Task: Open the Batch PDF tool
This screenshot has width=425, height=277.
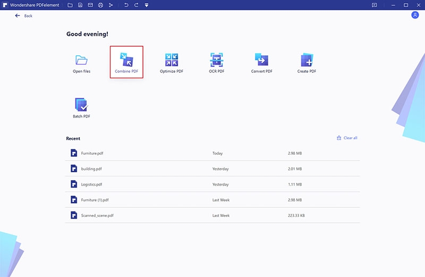Action: pos(81,107)
